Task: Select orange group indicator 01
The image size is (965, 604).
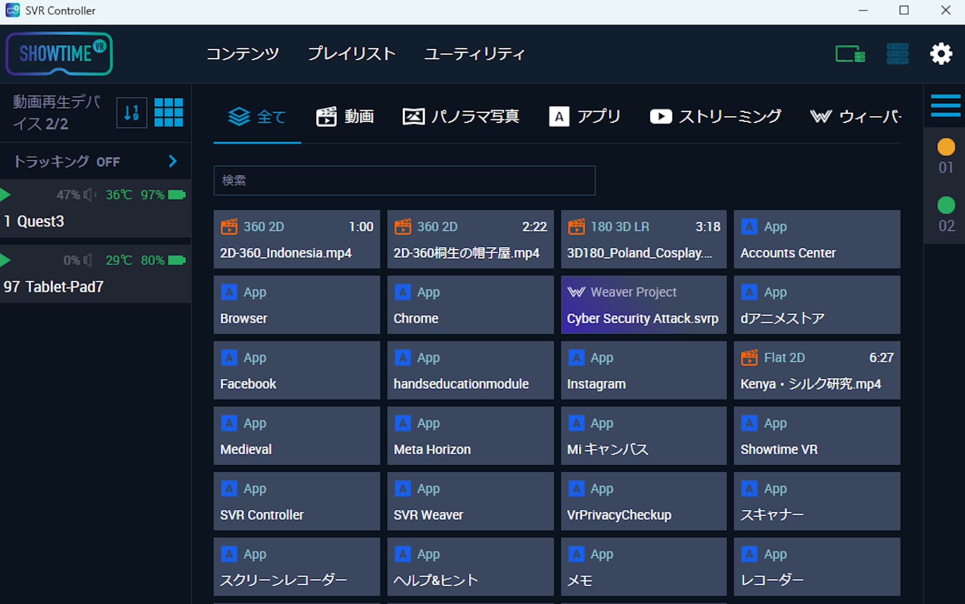Action: coord(946,147)
